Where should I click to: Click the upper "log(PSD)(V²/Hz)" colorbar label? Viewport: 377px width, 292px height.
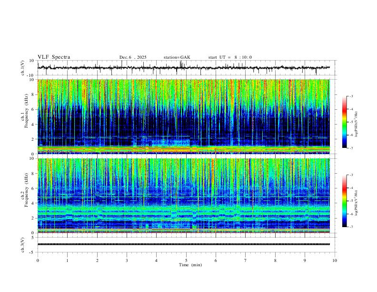[357, 125]
